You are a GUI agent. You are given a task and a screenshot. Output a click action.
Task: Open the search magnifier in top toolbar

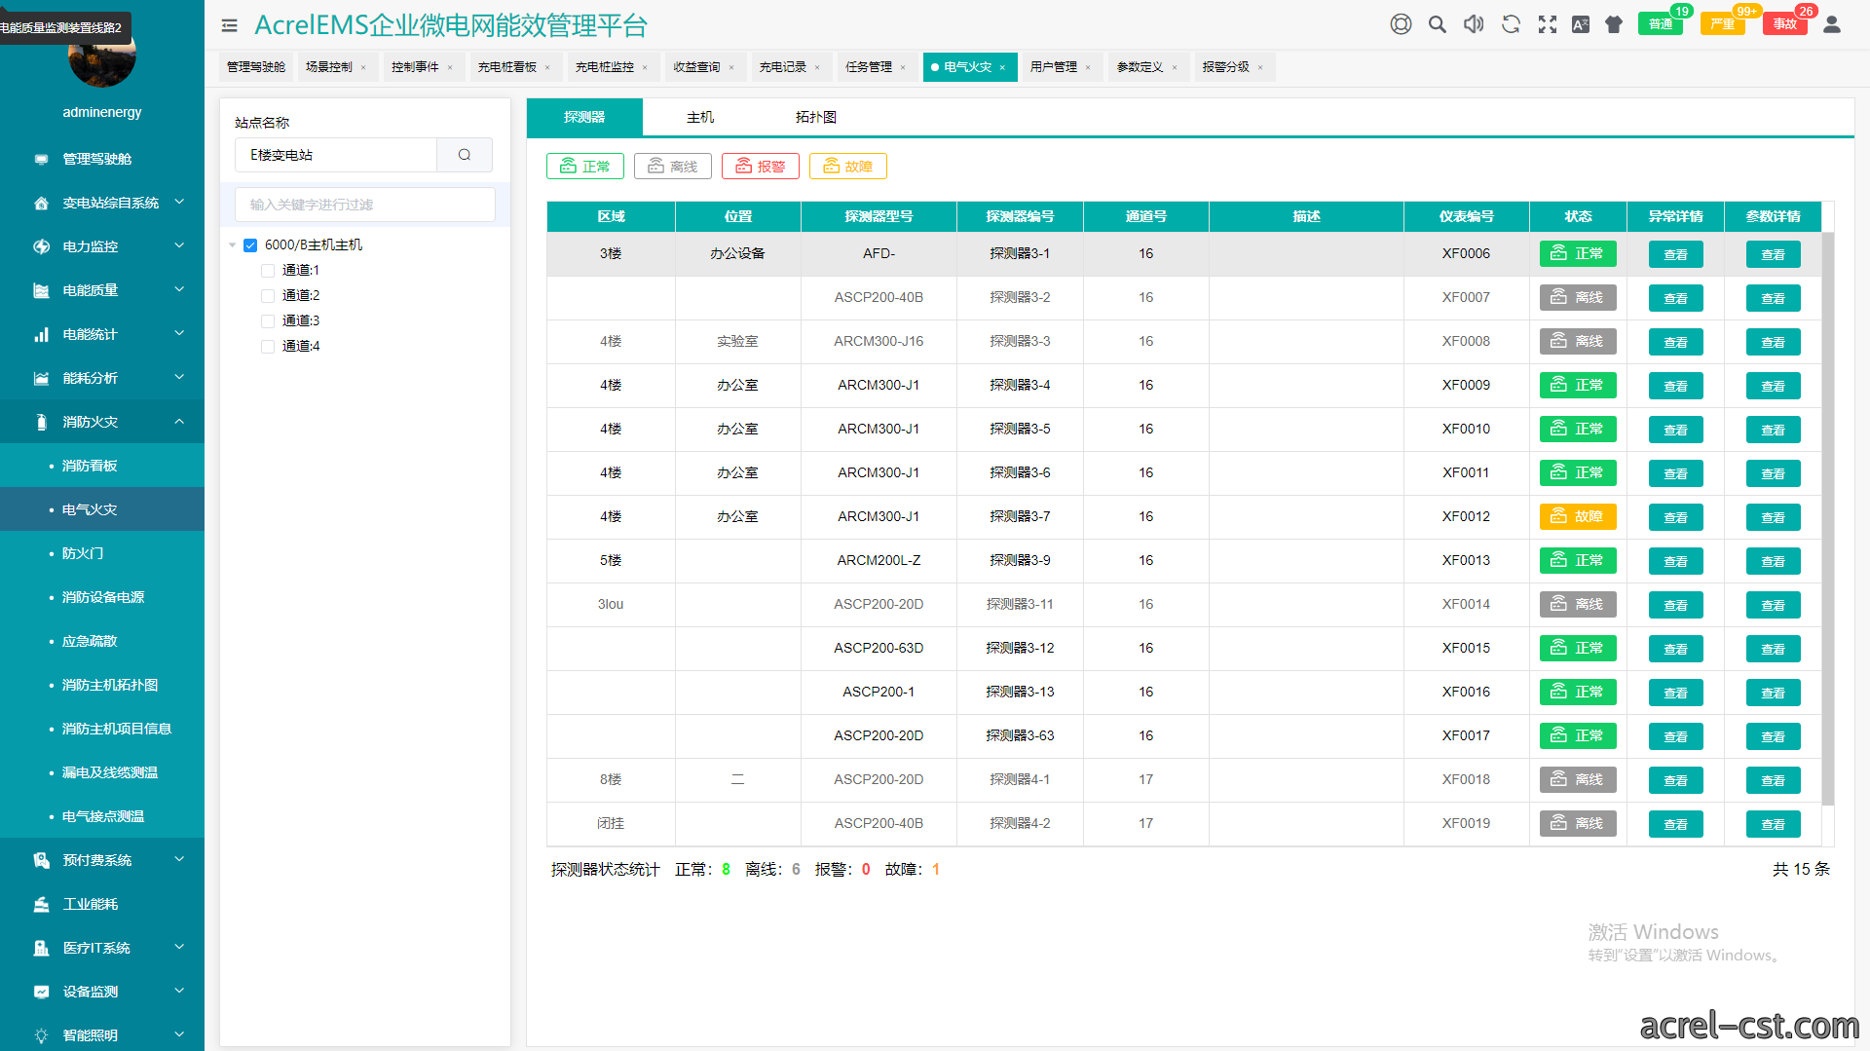[x=1437, y=24]
